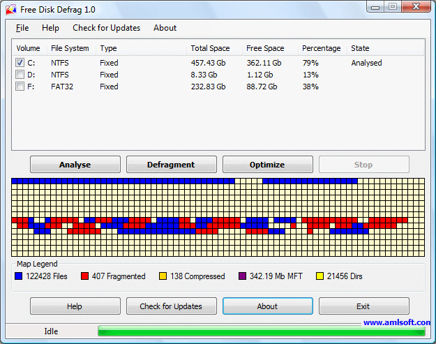Click the Free Disk Defrag app icon

[x=11, y=10]
